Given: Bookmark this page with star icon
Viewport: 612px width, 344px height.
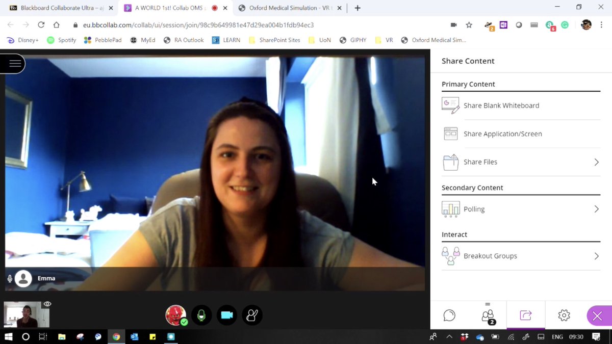Looking at the screenshot, I should (x=469, y=25).
